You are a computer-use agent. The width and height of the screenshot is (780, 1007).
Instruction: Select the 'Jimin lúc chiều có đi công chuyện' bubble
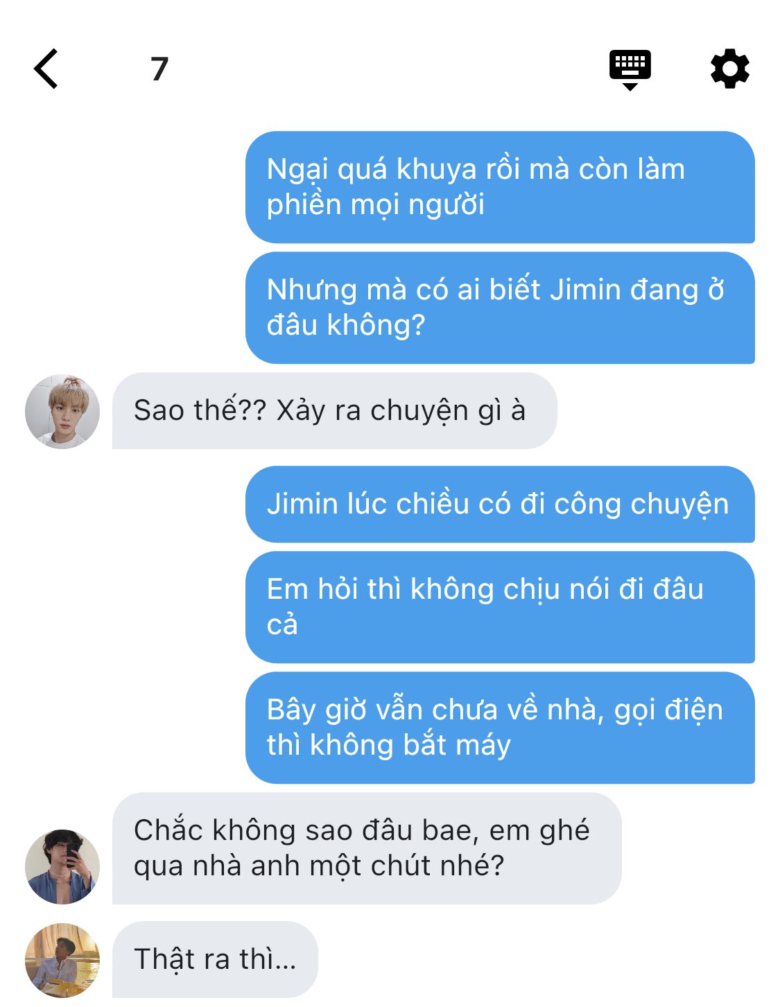[500, 504]
